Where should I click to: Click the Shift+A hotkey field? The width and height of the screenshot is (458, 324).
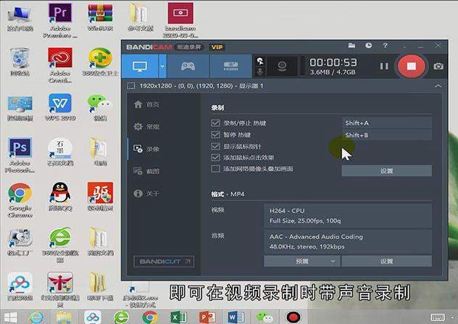387,123
